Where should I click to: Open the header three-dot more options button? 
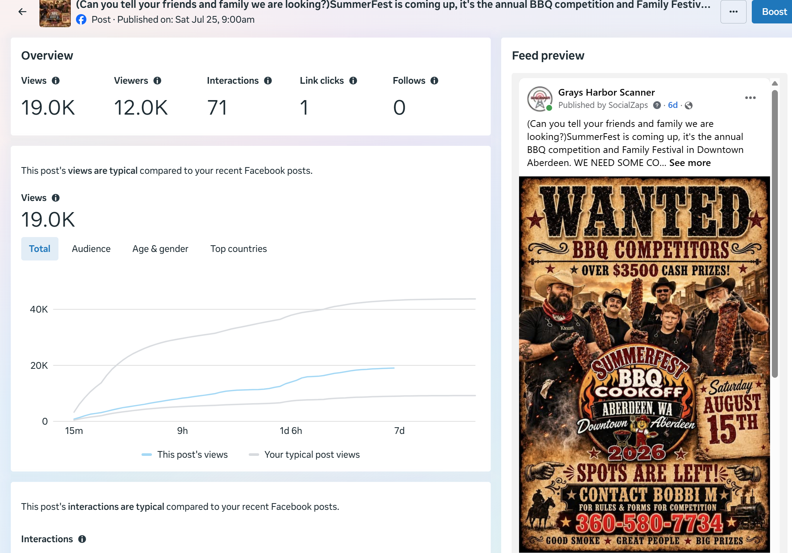point(733,12)
